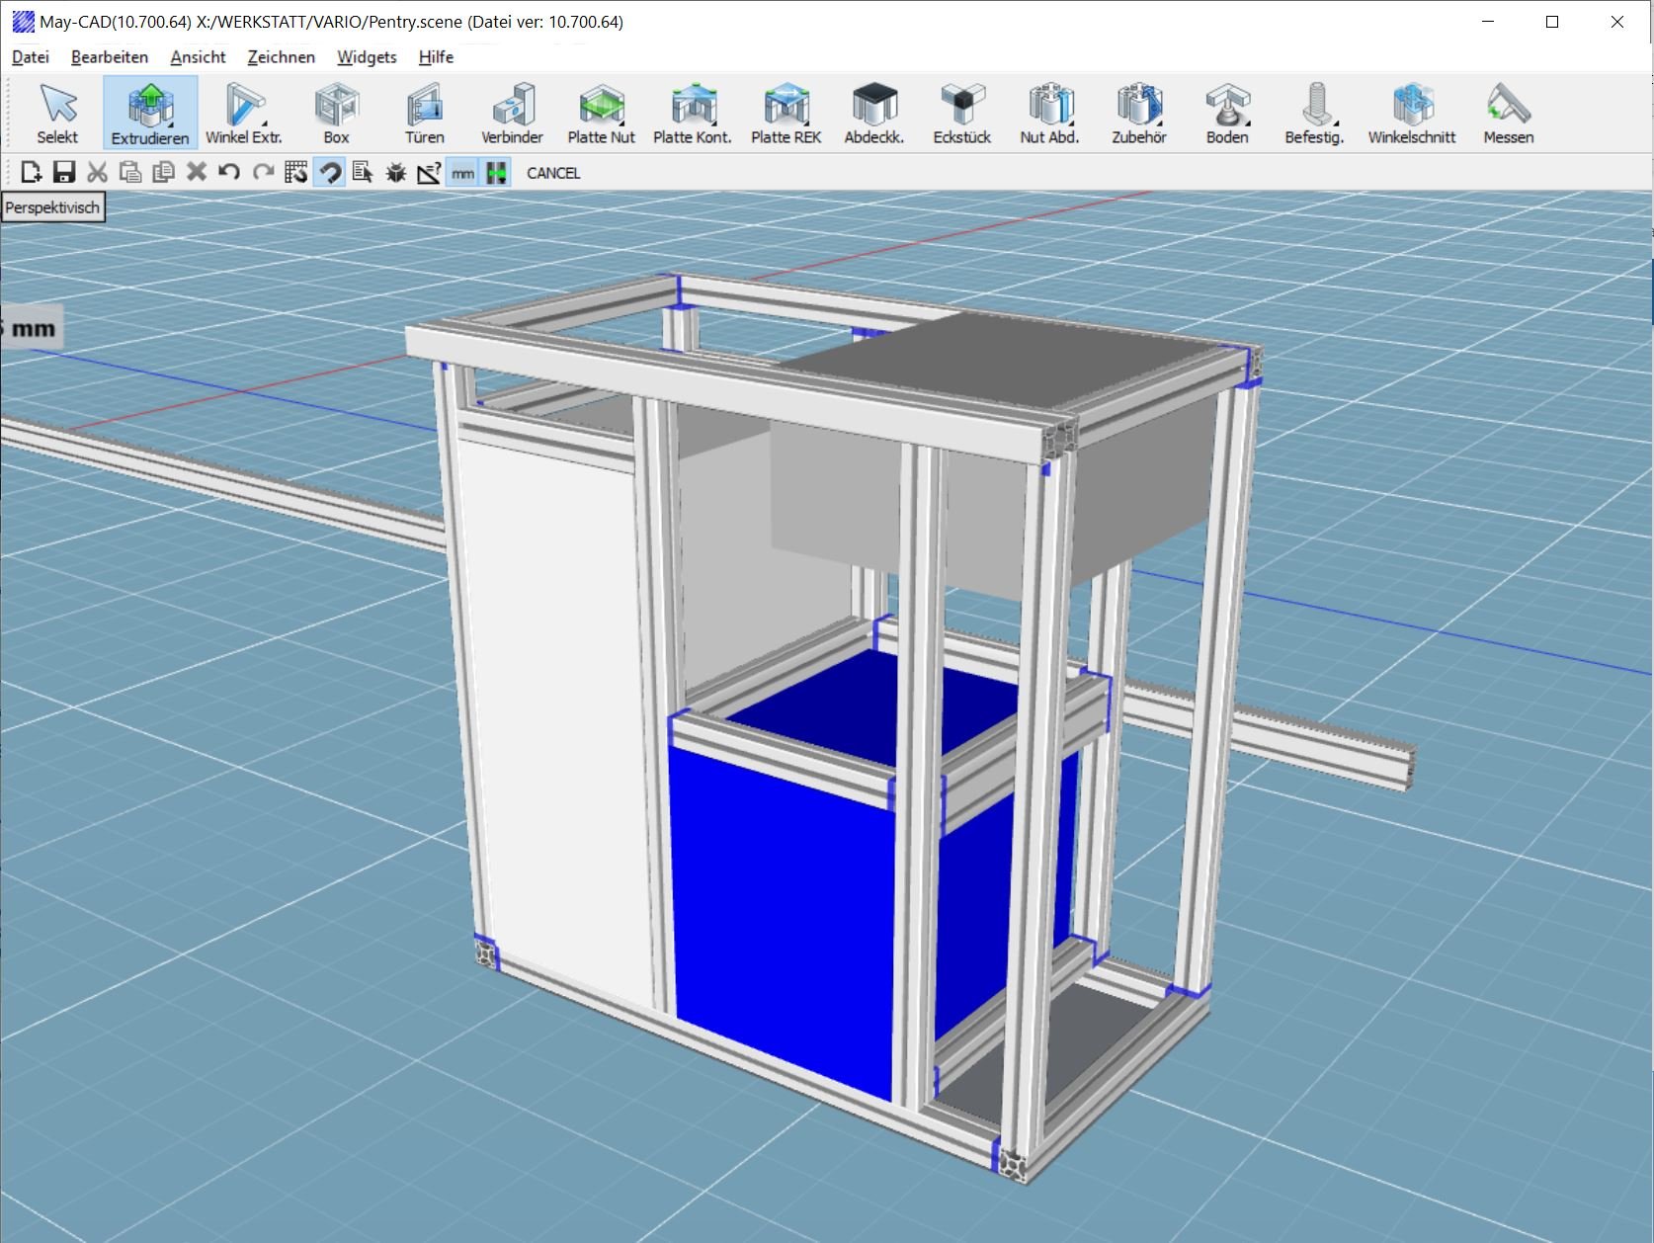Click the copy documents icon

coord(163,173)
